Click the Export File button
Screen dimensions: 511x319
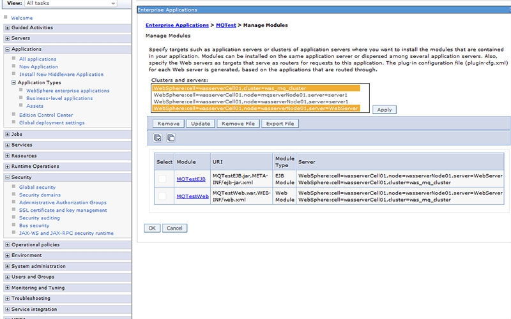tap(280, 124)
